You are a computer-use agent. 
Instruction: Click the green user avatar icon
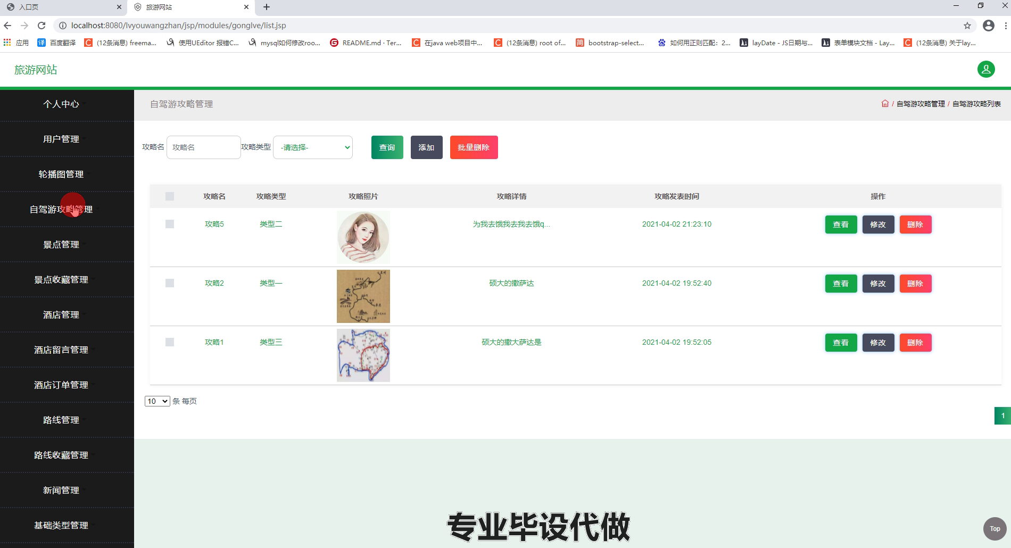point(986,69)
